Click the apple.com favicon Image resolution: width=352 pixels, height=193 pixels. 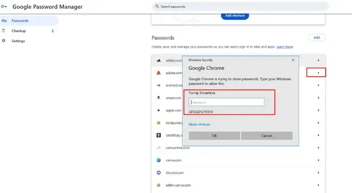pyautogui.click(x=159, y=110)
